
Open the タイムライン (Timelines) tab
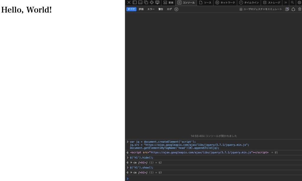[249, 3]
